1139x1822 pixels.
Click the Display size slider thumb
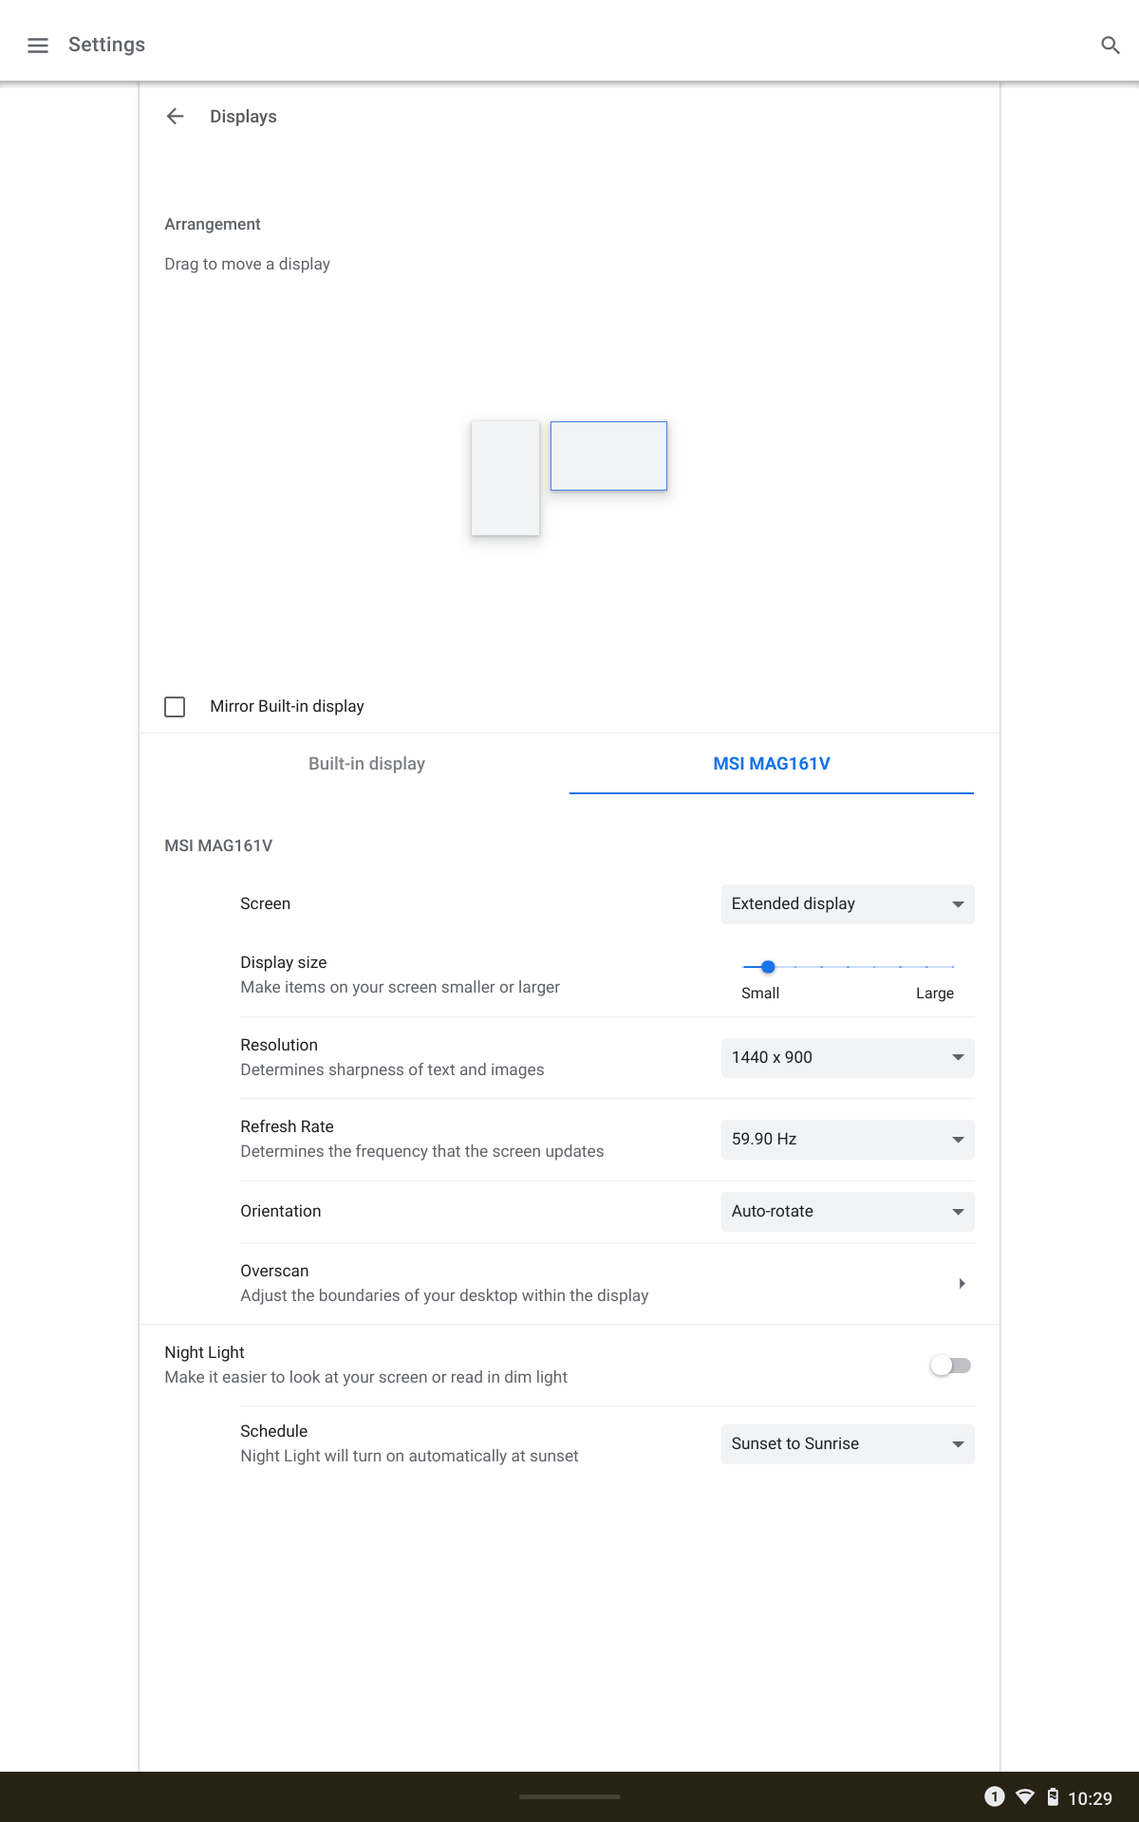(x=768, y=967)
